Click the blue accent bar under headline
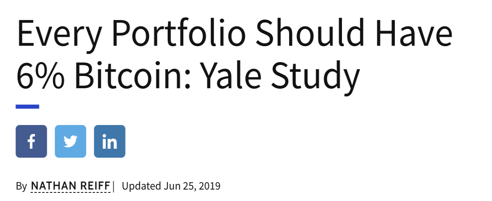 pos(27,107)
